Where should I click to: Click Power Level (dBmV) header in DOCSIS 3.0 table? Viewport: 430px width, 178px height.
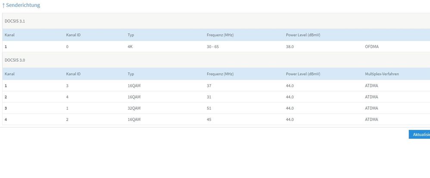point(303,74)
